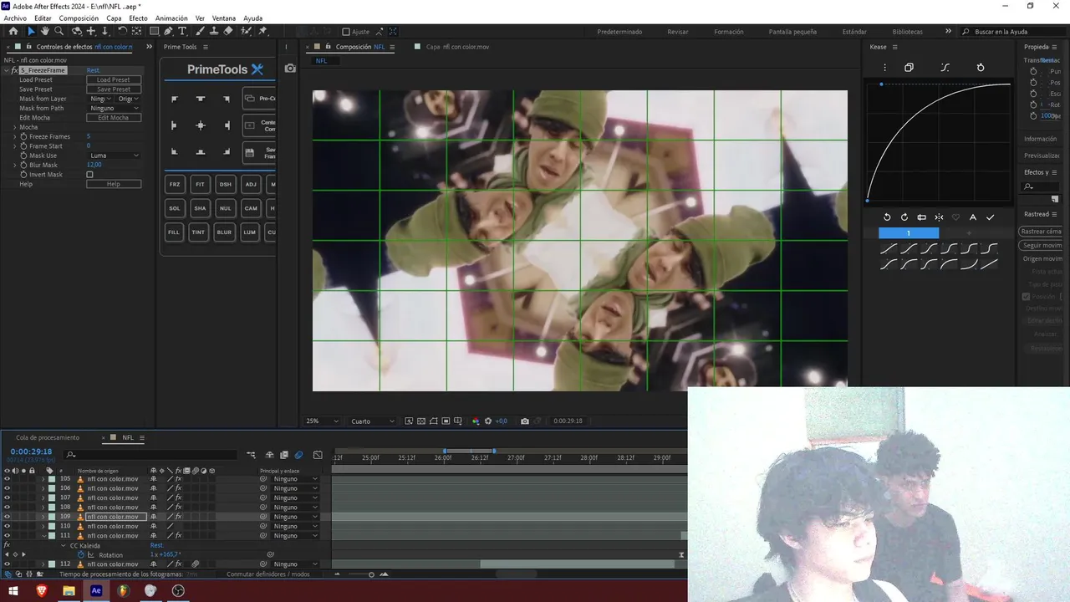The image size is (1070, 602).
Task: Click the BLUR button in PrimeTools
Action: [x=224, y=232]
